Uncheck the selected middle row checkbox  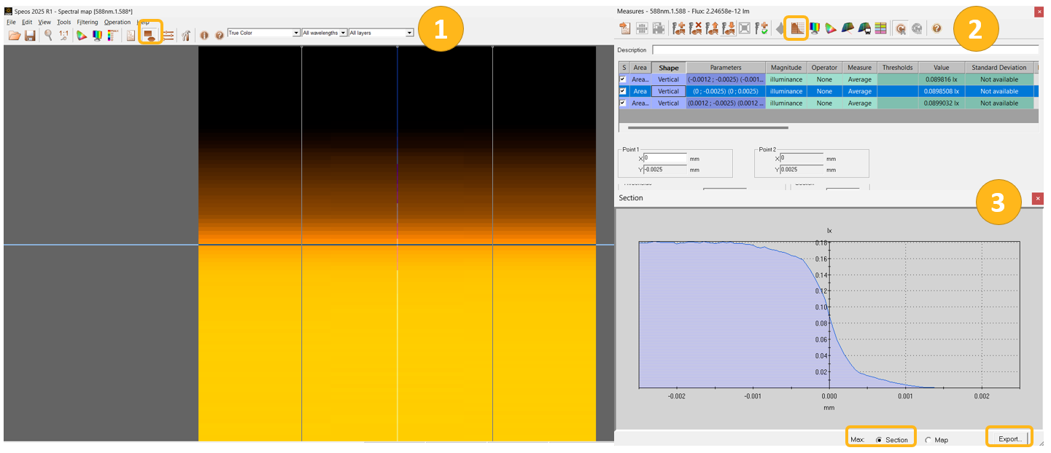tap(623, 91)
